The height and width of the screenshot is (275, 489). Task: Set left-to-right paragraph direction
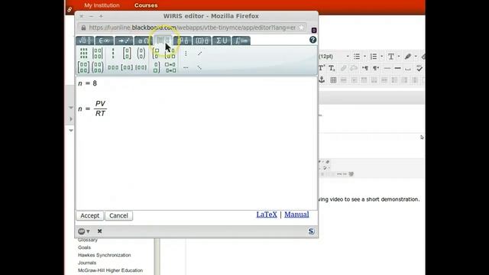point(365,68)
